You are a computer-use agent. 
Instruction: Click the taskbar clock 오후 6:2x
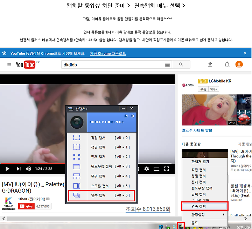244,227
